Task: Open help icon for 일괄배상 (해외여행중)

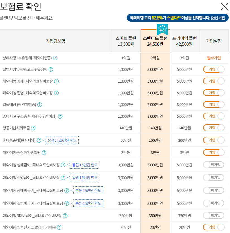Action: 40,105
